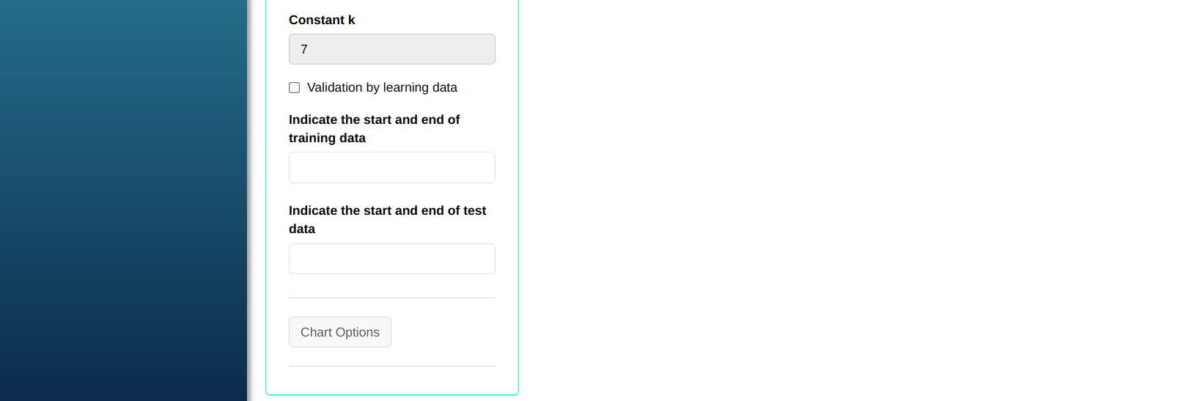Click the divider line above Chart Options
The image size is (1186, 401).
click(x=391, y=298)
